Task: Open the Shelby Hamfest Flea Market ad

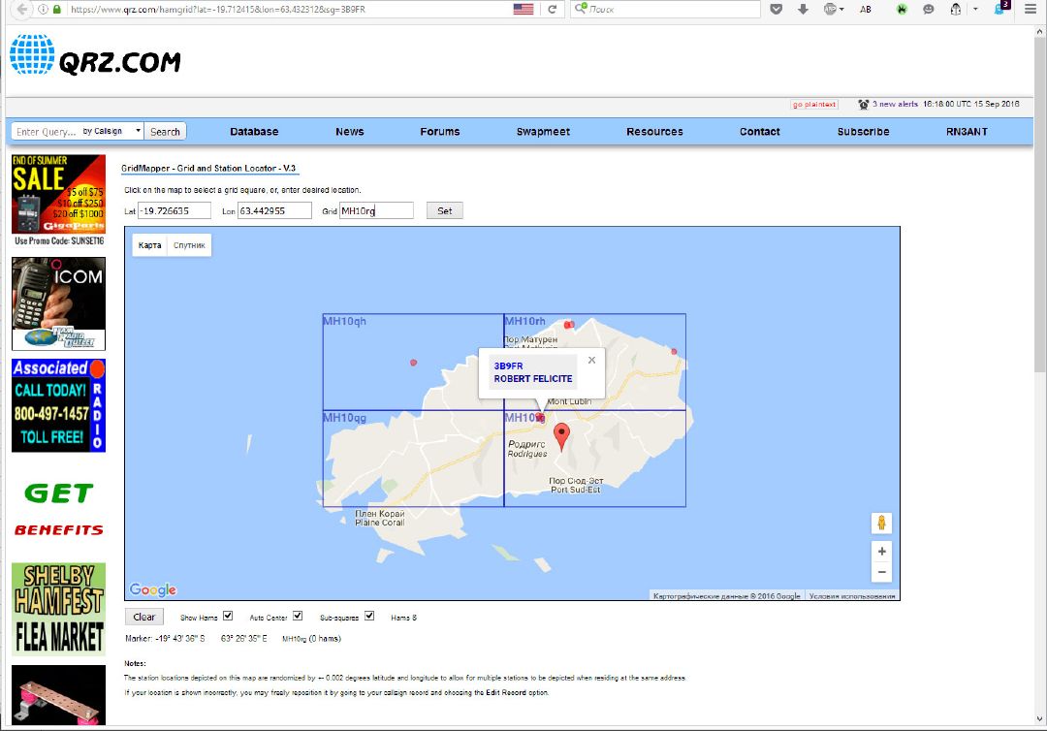Action: (x=59, y=609)
